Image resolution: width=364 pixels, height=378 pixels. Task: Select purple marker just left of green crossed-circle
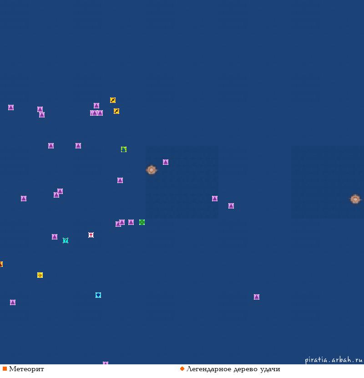(x=131, y=222)
